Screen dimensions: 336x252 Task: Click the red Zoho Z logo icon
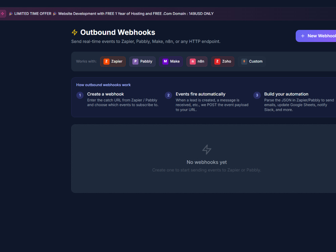coord(217,61)
